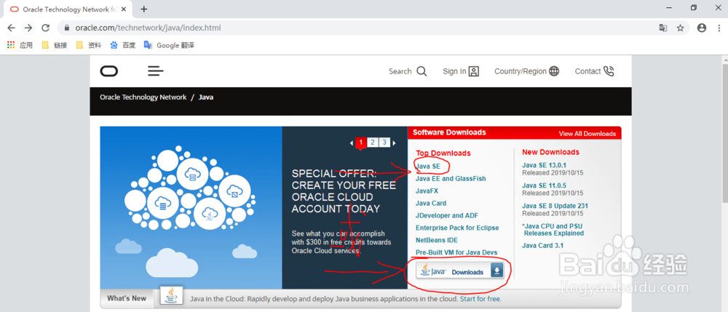Click Sign In account link

(461, 71)
